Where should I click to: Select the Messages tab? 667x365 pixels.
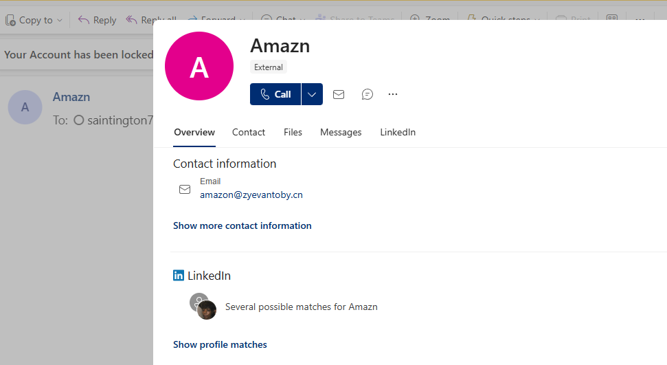[341, 132]
